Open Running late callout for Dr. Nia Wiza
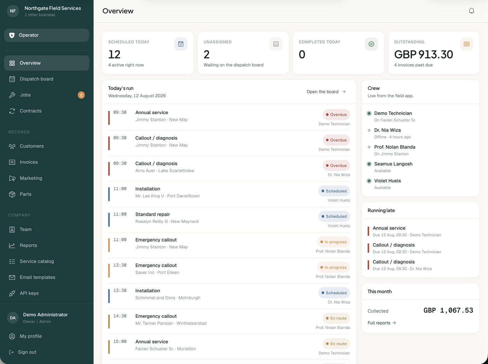The image size is (488, 364). [420, 265]
